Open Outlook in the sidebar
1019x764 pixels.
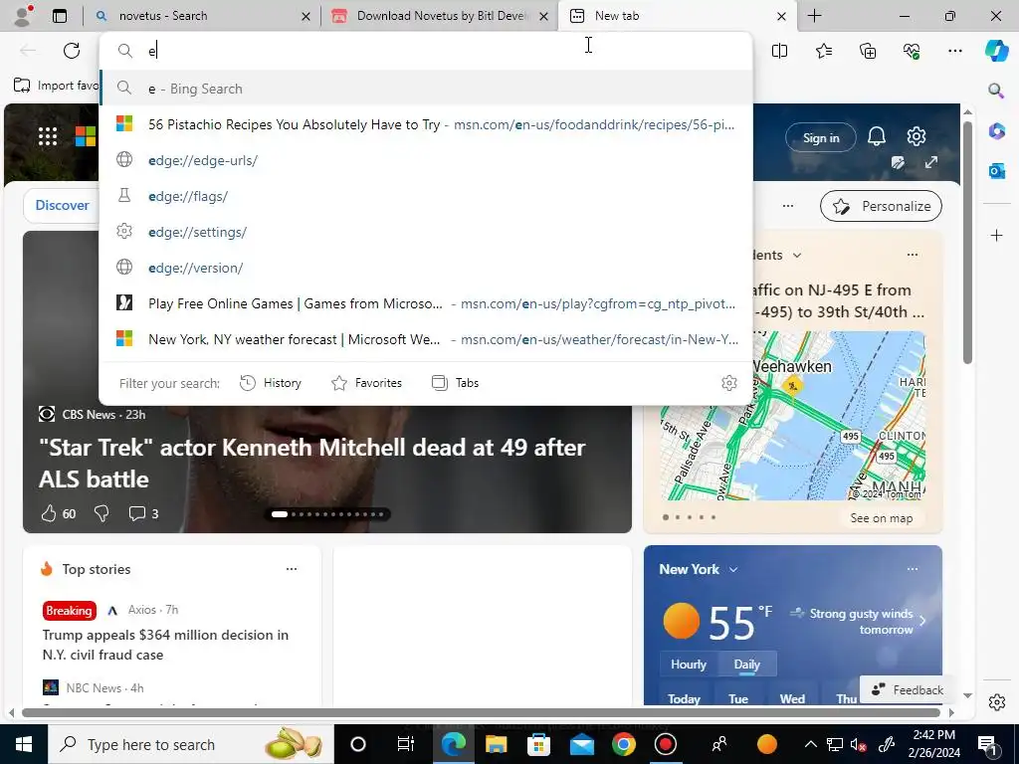tap(996, 171)
